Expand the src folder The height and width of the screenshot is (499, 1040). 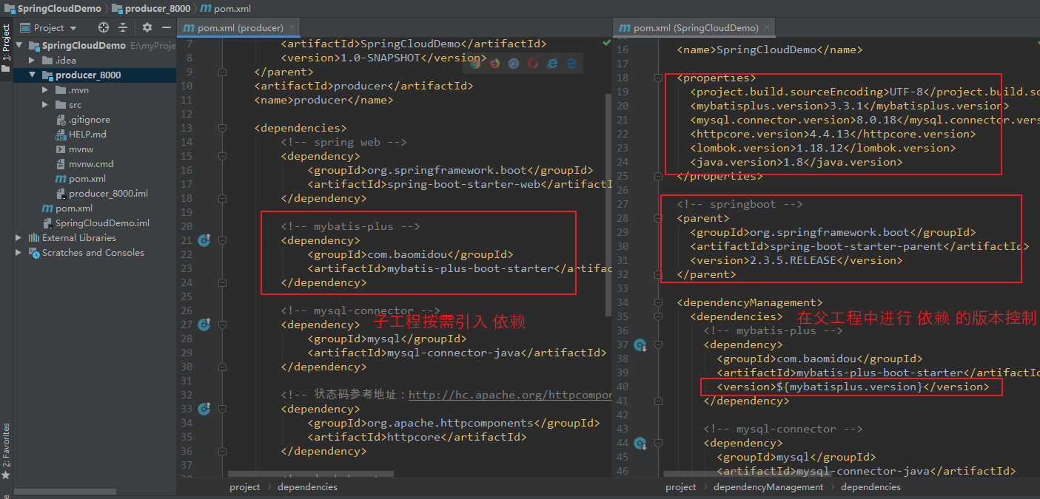coord(45,105)
